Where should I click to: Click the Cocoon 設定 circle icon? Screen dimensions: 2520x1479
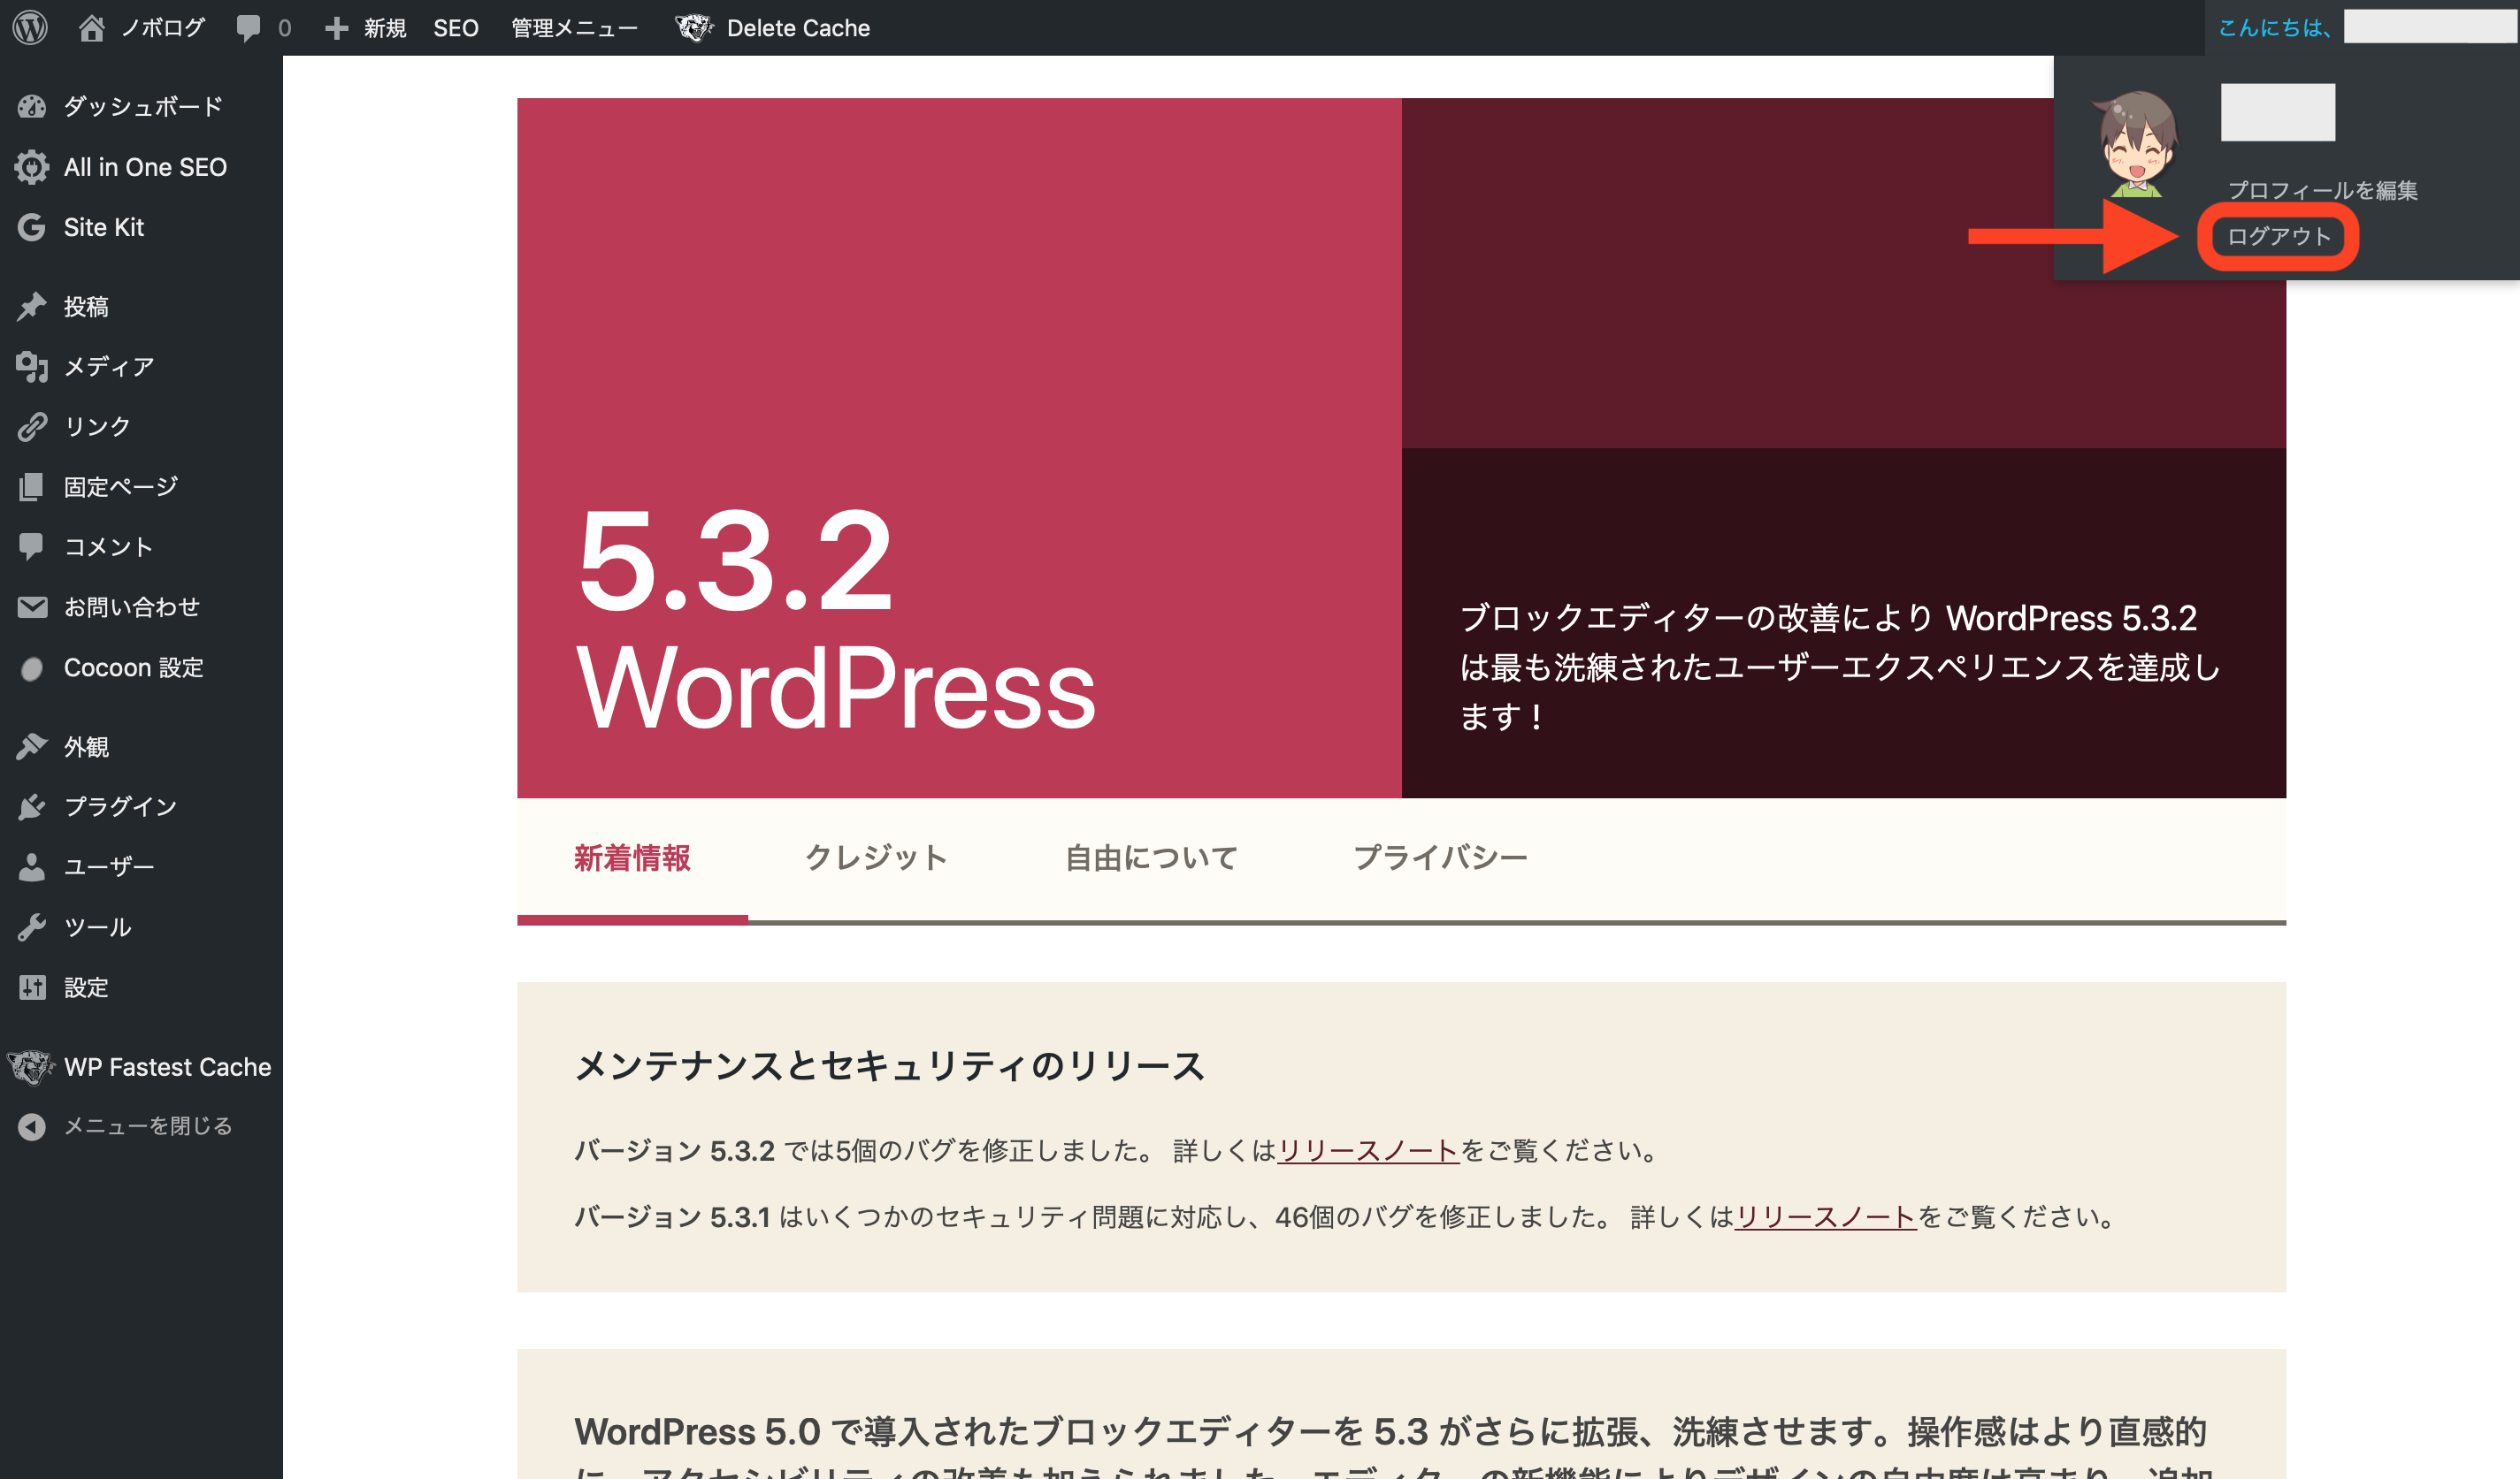(32, 667)
